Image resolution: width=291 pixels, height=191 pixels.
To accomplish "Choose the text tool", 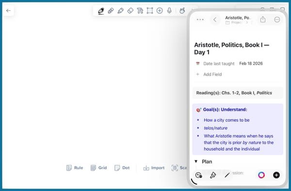I will click(140, 11).
